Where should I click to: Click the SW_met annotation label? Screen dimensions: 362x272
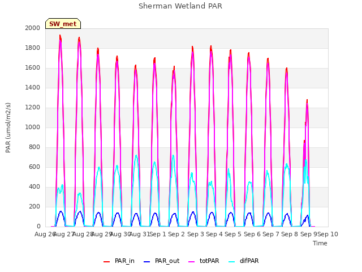tap(63, 24)
